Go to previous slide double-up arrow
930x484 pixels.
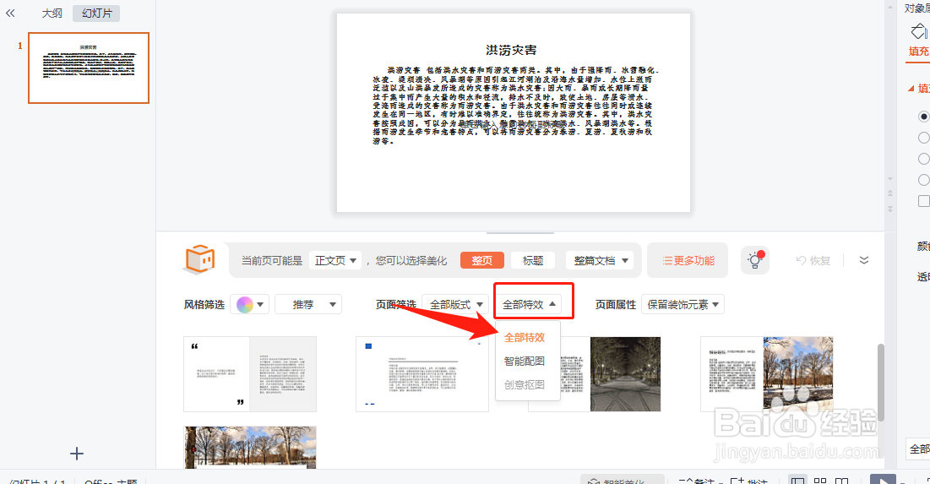click(889, 193)
